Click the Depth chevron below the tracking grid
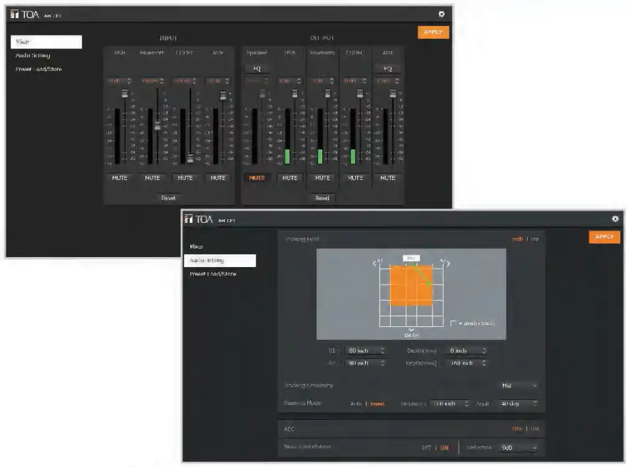631x467 pixels. [411, 329]
